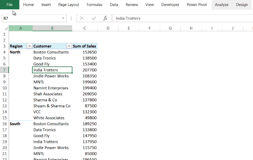Click the sales value 269050

tap(85, 94)
